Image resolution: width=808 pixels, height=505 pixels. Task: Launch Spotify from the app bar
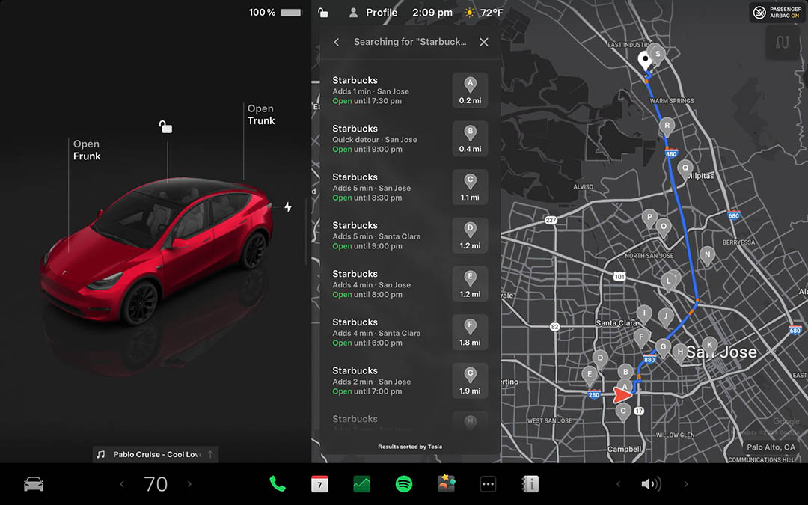pos(403,484)
